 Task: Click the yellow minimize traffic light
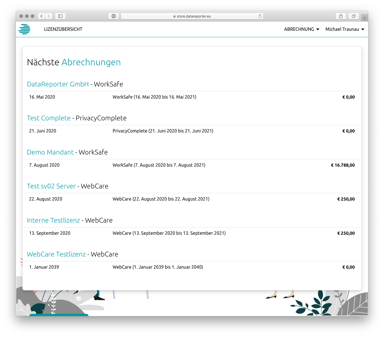point(27,16)
